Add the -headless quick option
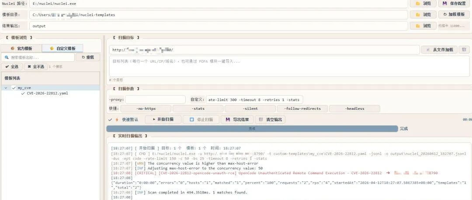Screen dimensions: 472x200 (354, 108)
